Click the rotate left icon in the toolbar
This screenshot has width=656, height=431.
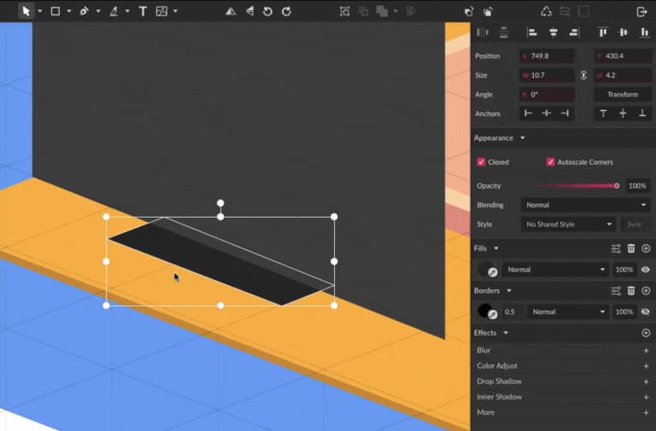pyautogui.click(x=267, y=11)
